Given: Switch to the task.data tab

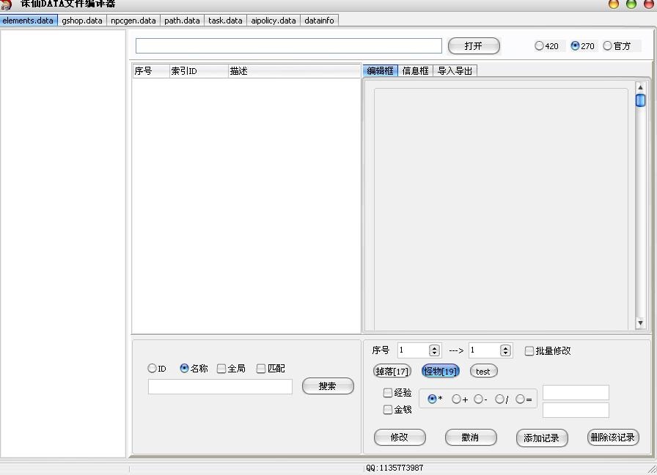Looking at the screenshot, I should [224, 21].
